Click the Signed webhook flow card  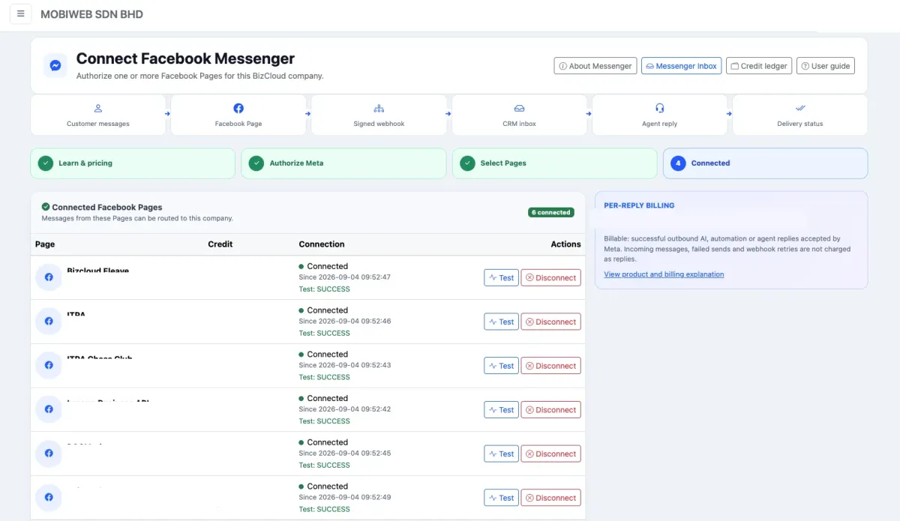click(379, 115)
